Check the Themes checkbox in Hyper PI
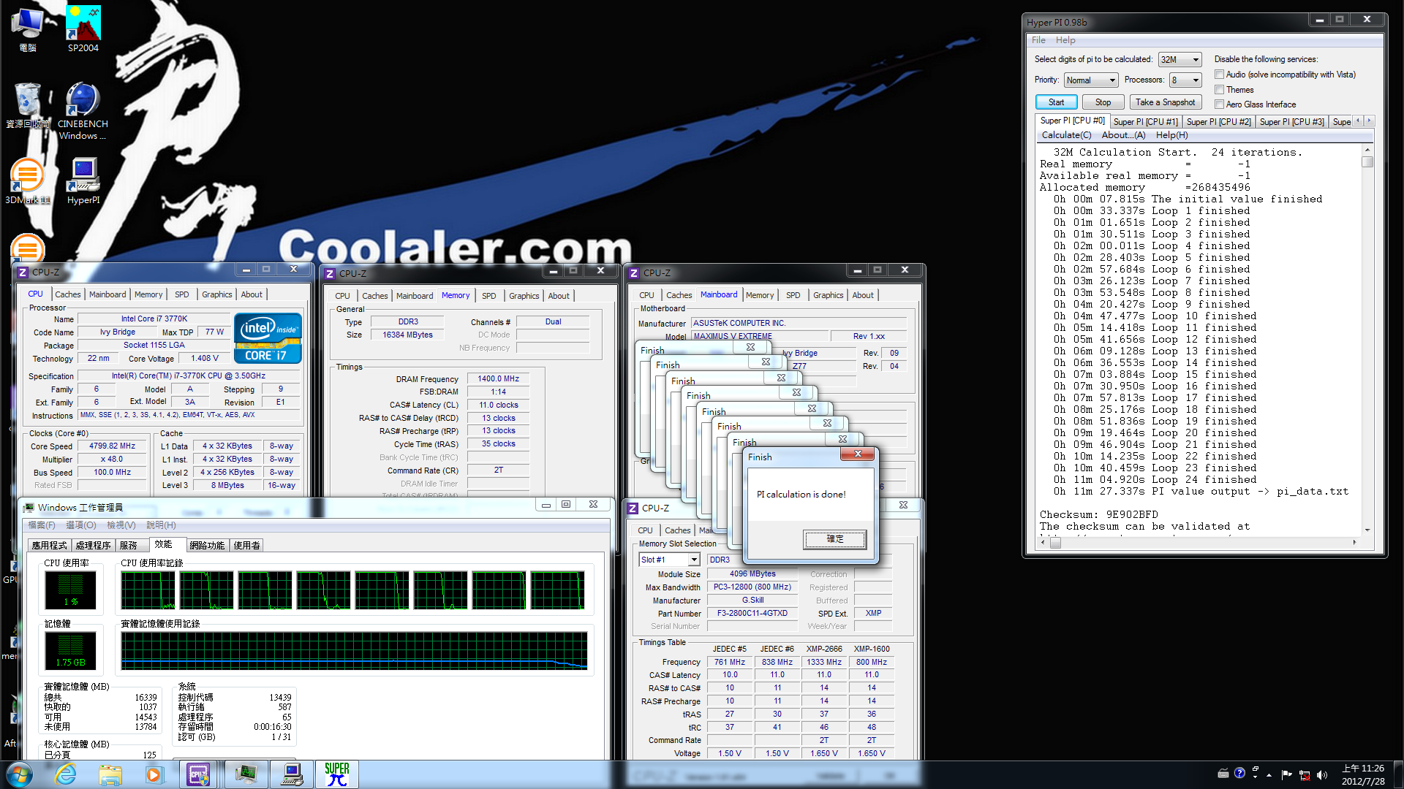Viewport: 1404px width, 789px height. tap(1219, 90)
